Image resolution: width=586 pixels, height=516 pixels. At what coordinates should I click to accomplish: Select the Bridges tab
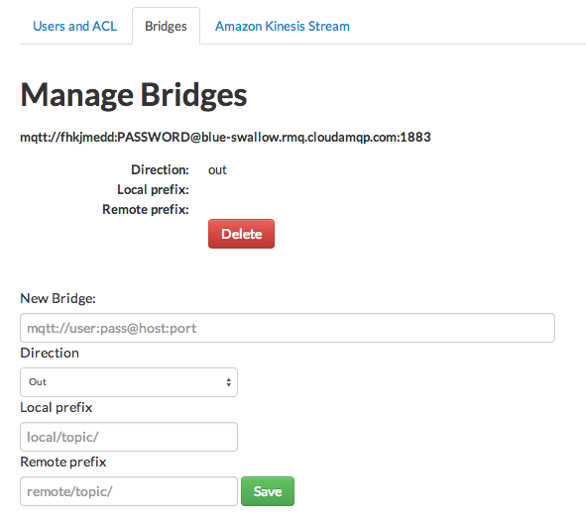[x=166, y=26]
